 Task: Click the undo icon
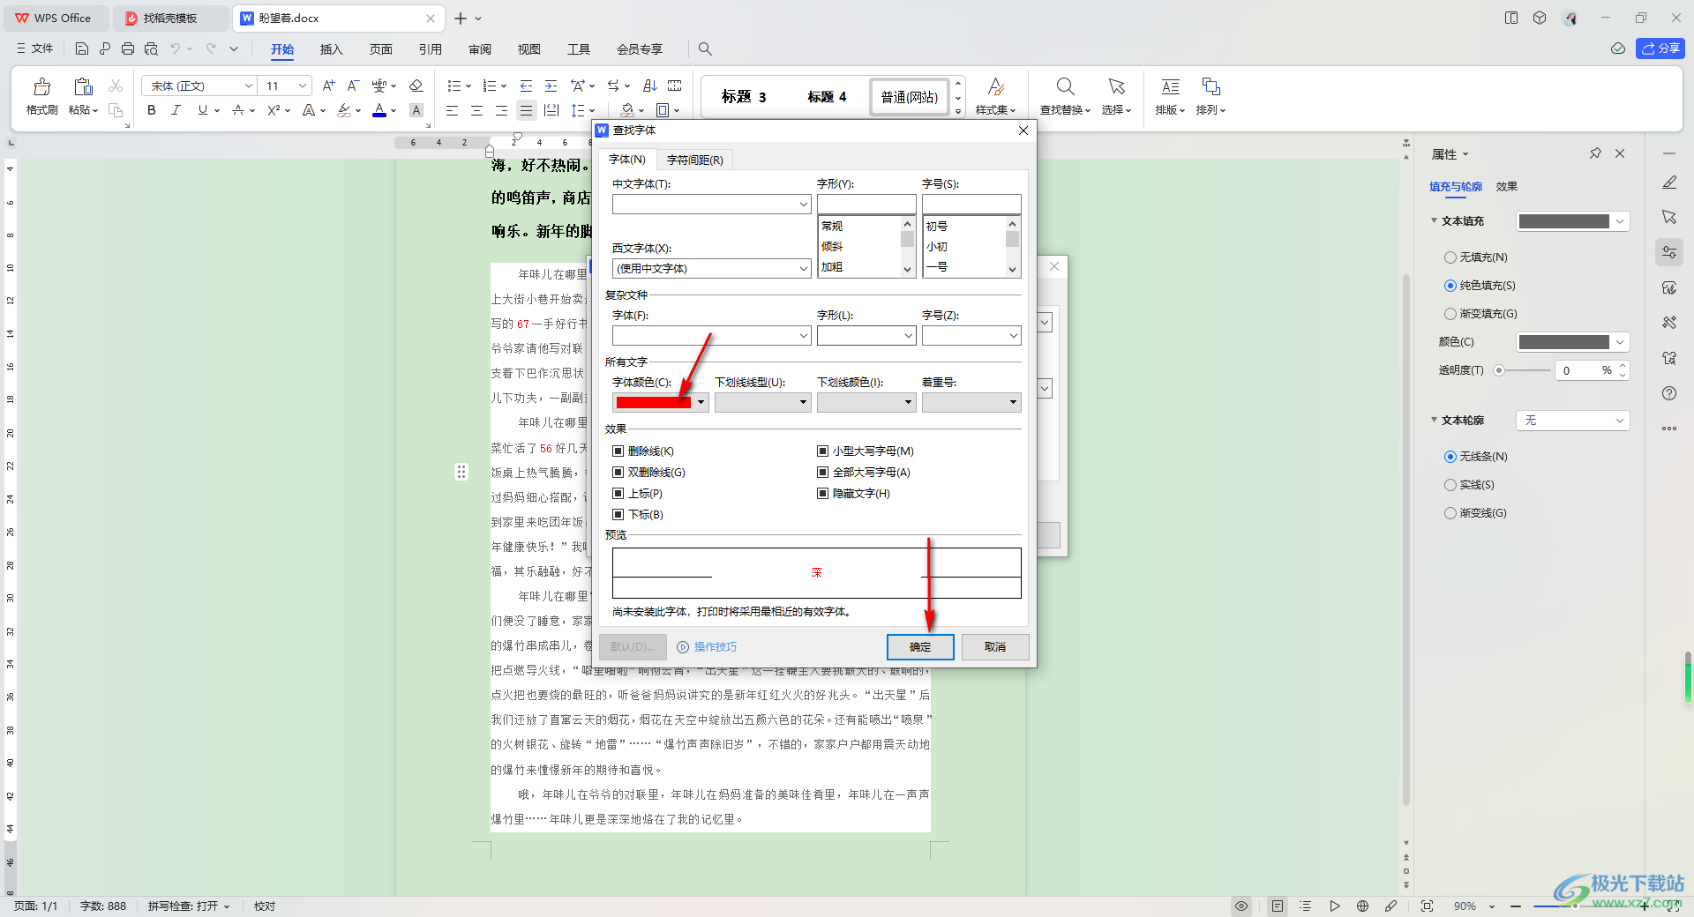click(176, 48)
